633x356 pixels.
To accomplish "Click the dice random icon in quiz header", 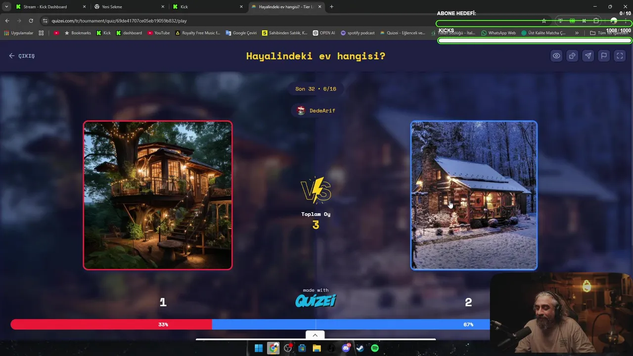I will pyautogui.click(x=572, y=56).
